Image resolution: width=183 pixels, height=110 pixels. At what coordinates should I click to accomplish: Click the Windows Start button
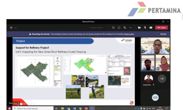tap(9, 108)
